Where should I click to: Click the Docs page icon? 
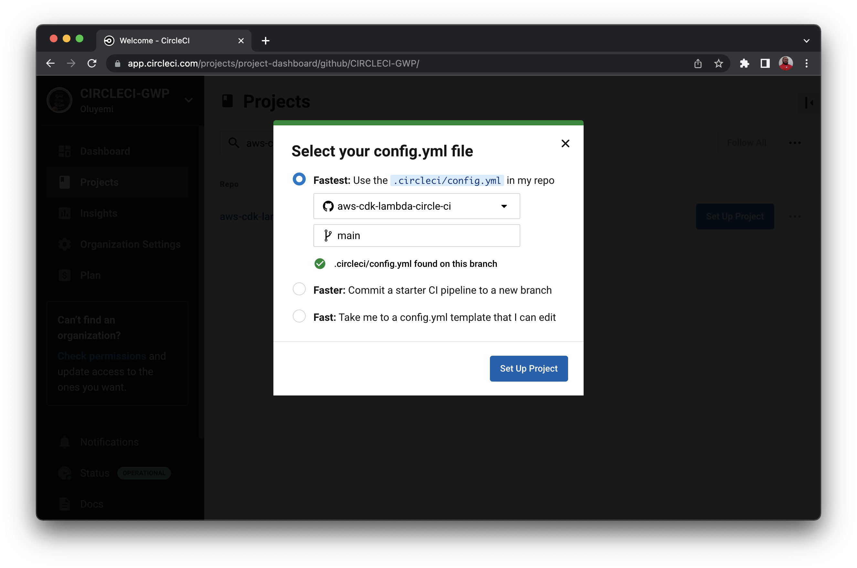(65, 503)
